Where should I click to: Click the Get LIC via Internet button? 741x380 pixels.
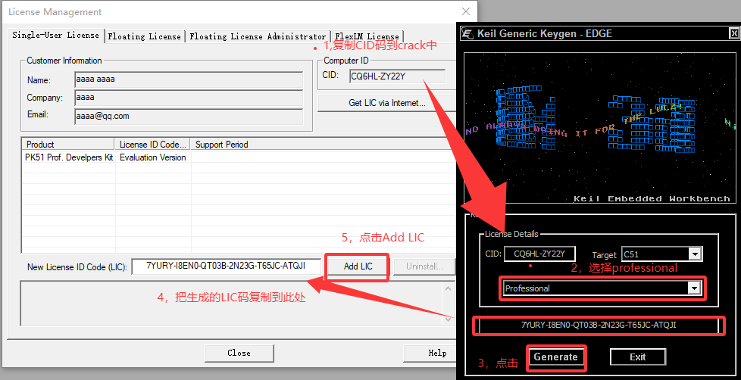pos(387,103)
